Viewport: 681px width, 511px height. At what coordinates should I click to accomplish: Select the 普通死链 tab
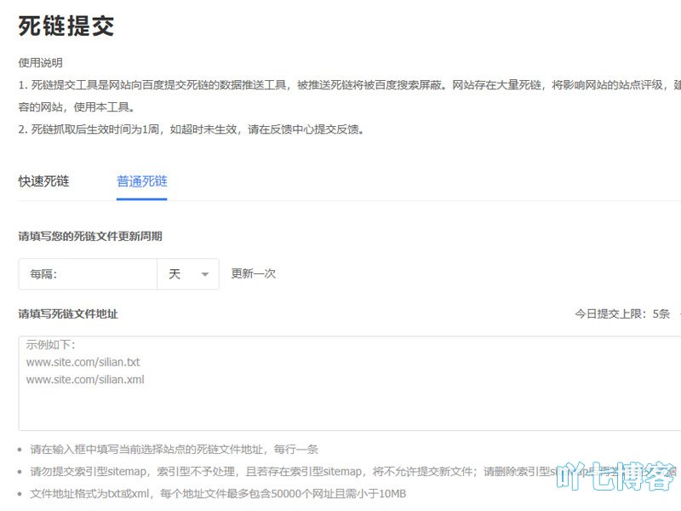click(x=142, y=181)
